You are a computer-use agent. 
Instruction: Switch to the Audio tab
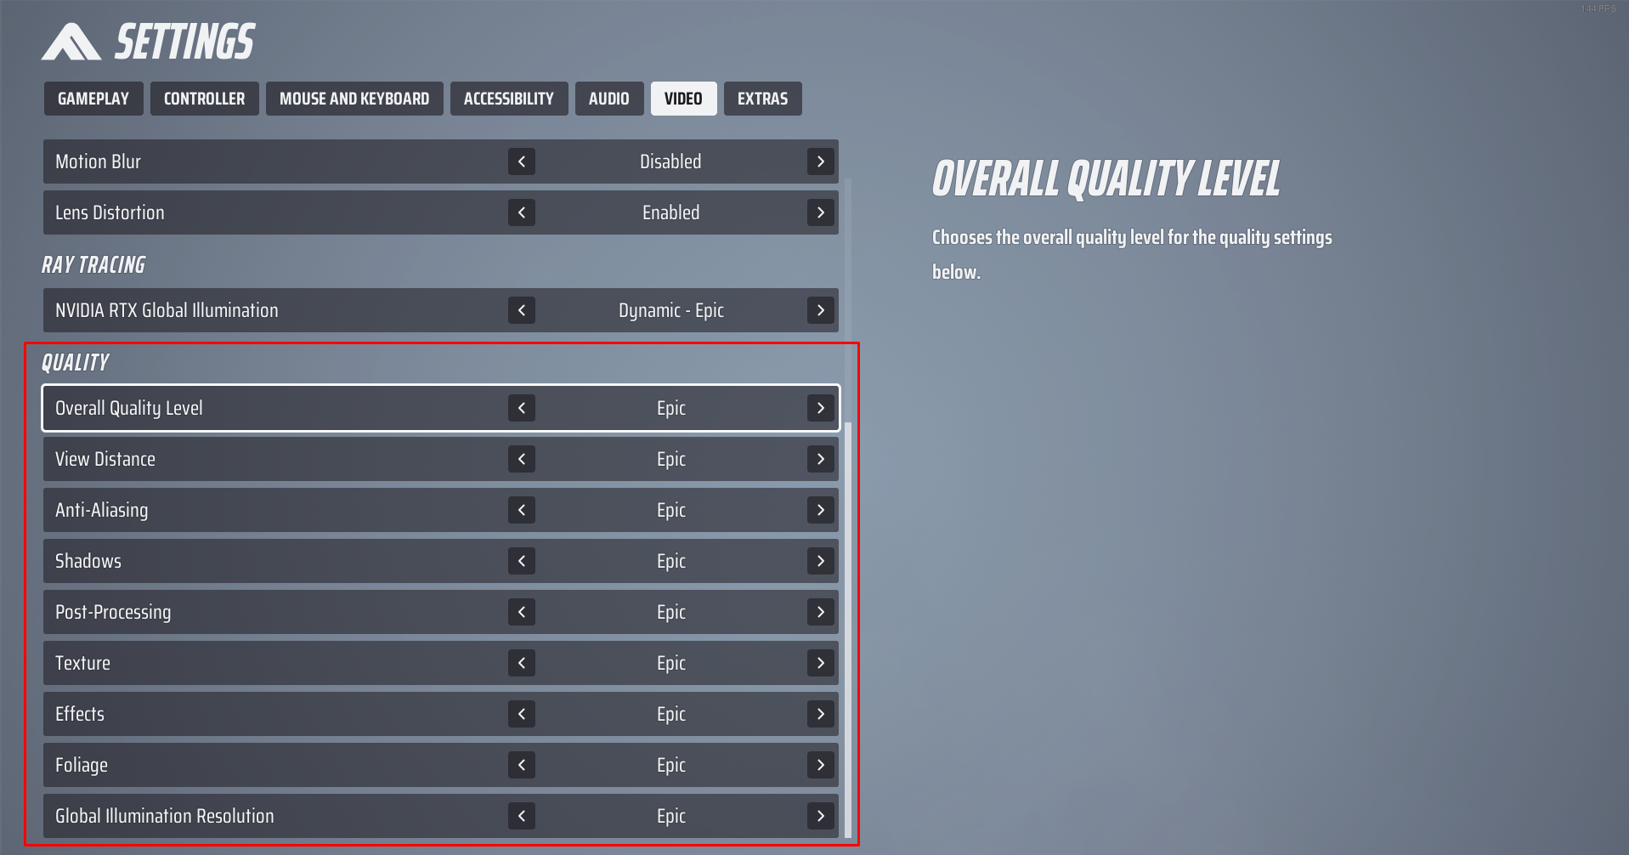click(608, 99)
